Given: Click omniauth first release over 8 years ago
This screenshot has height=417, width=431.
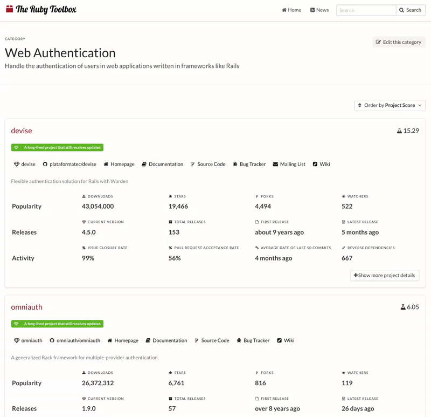Looking at the screenshot, I should tap(277, 409).
